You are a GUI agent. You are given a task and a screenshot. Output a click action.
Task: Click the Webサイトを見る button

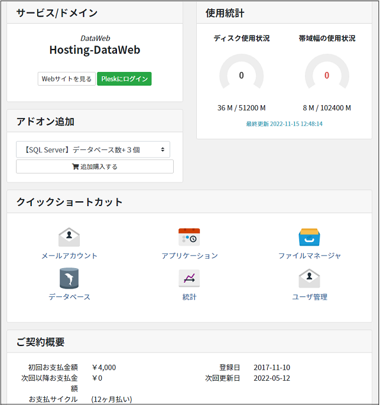click(x=66, y=79)
